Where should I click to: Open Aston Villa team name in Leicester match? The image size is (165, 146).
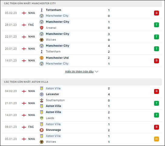coord(53,88)
